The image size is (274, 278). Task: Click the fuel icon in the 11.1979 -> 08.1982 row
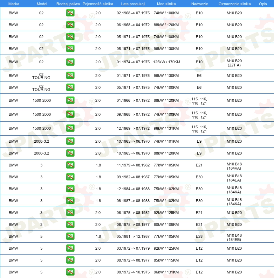(x=70, y=165)
